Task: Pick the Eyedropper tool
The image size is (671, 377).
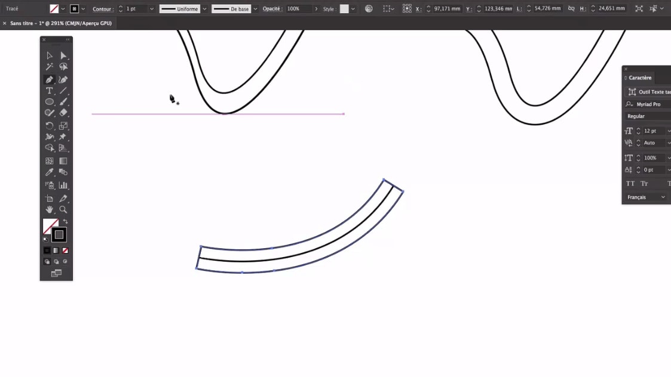Action: tap(50, 172)
